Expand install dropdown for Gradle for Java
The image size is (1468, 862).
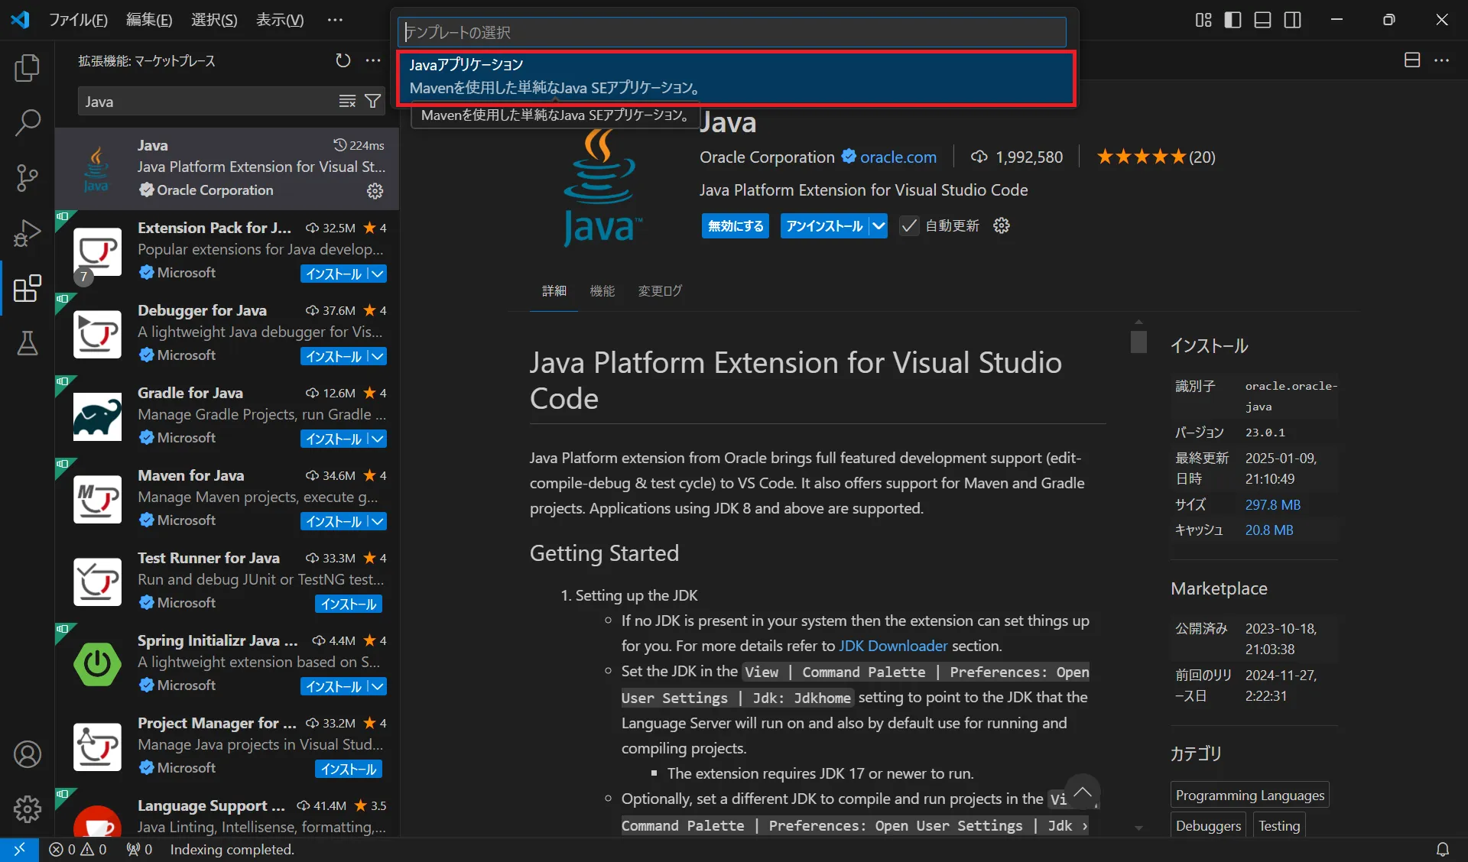pyautogui.click(x=377, y=439)
